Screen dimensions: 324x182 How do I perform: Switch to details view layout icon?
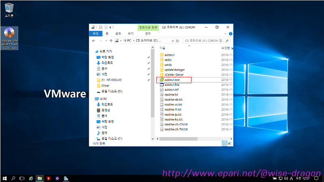[224, 144]
